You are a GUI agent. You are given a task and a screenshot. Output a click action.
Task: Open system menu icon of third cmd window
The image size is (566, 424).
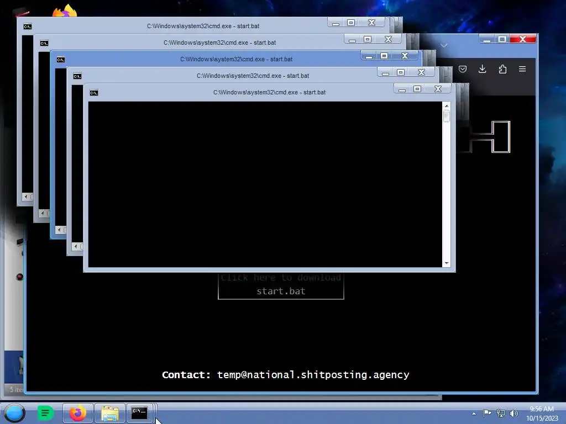click(x=61, y=60)
